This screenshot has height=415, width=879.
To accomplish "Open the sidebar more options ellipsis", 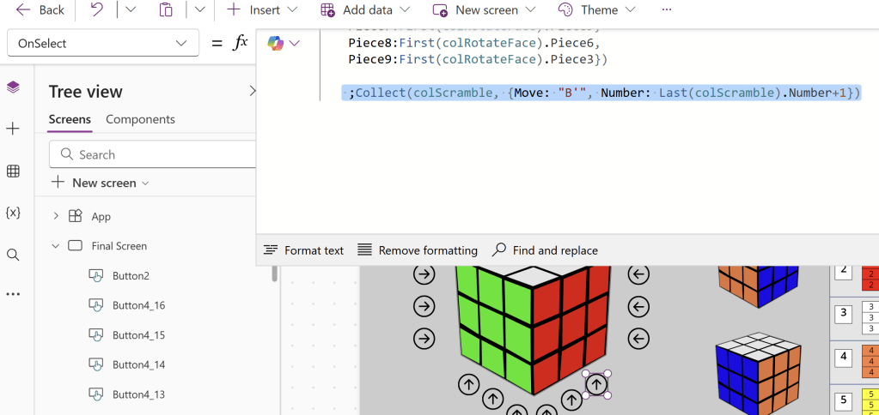I will (x=13, y=294).
